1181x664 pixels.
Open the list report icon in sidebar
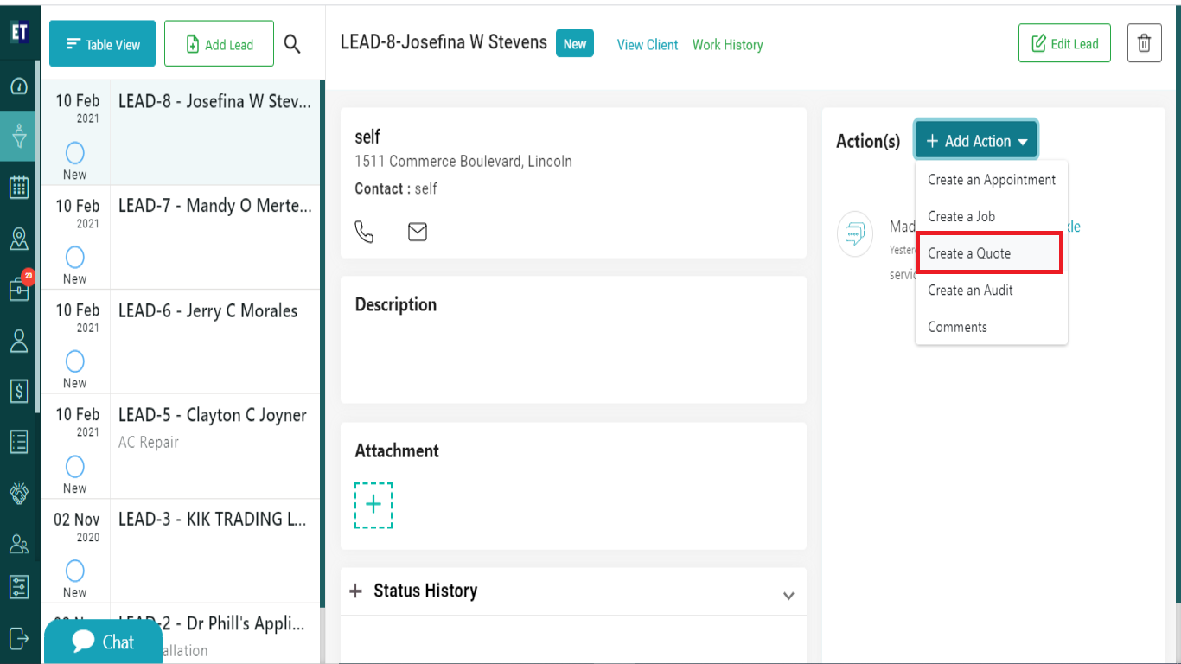(19, 442)
